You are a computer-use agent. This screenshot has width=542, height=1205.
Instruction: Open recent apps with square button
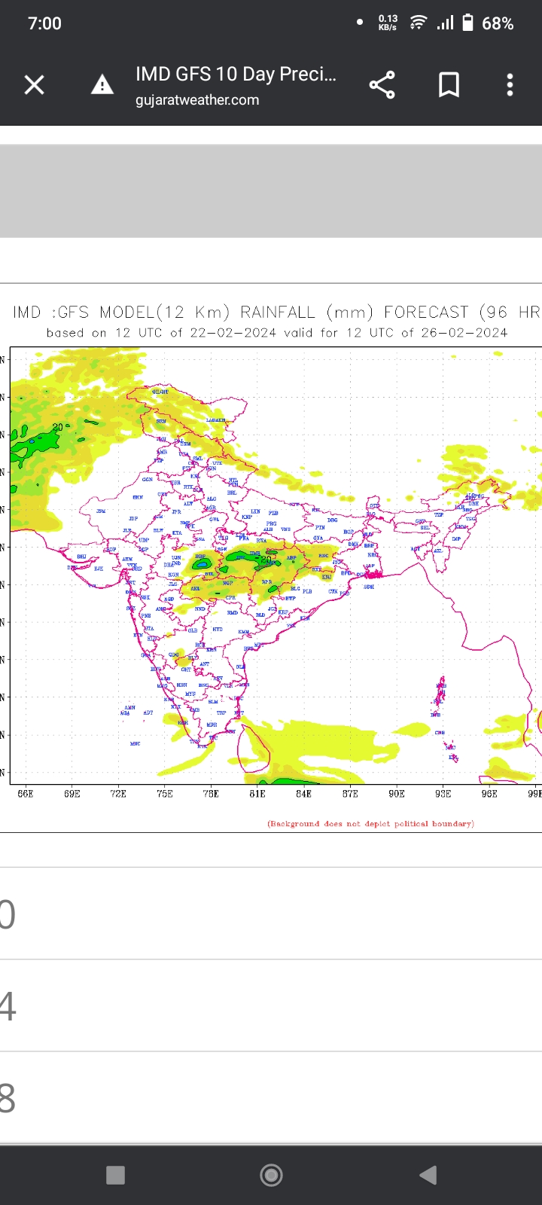(115, 1175)
